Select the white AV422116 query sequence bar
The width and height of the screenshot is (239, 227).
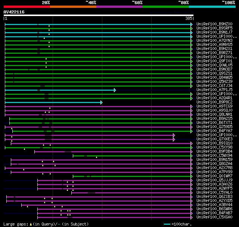[x=99, y=15]
